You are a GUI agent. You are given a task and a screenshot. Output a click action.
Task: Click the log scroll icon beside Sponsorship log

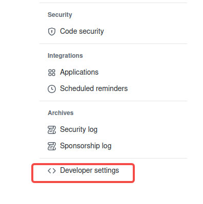(52, 146)
